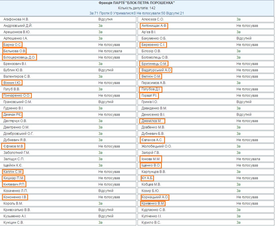The image size is (275, 226).
Task: Click the vote summary line with За:71
Action: coord(137,13)
